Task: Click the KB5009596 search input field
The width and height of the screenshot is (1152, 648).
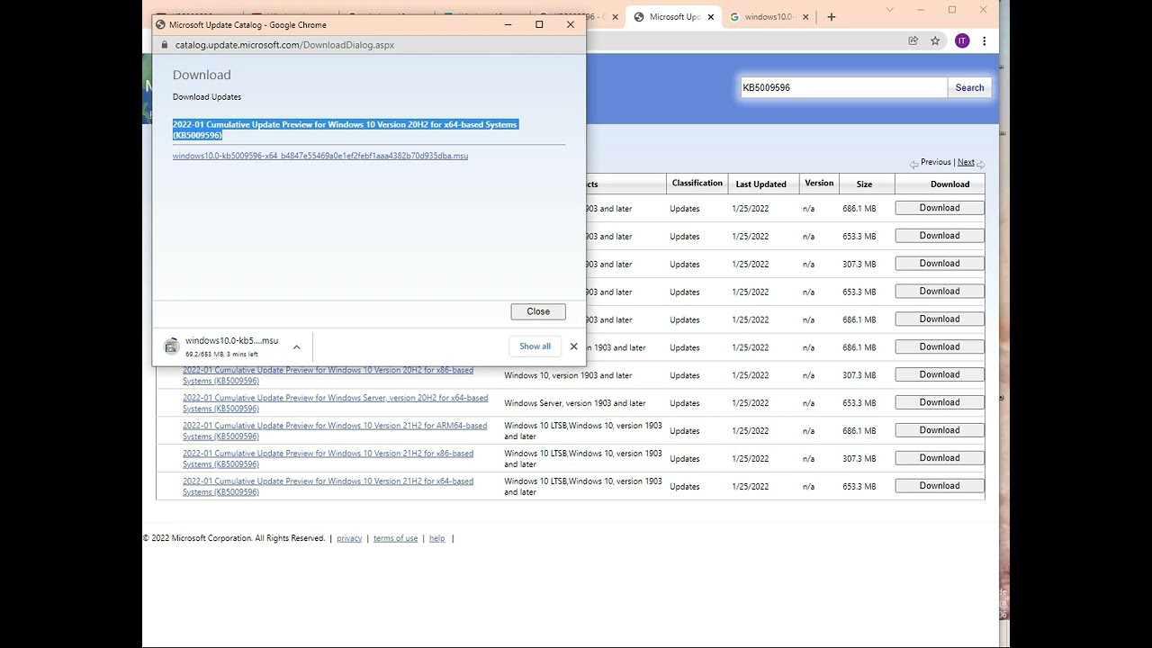Action: pos(843,87)
